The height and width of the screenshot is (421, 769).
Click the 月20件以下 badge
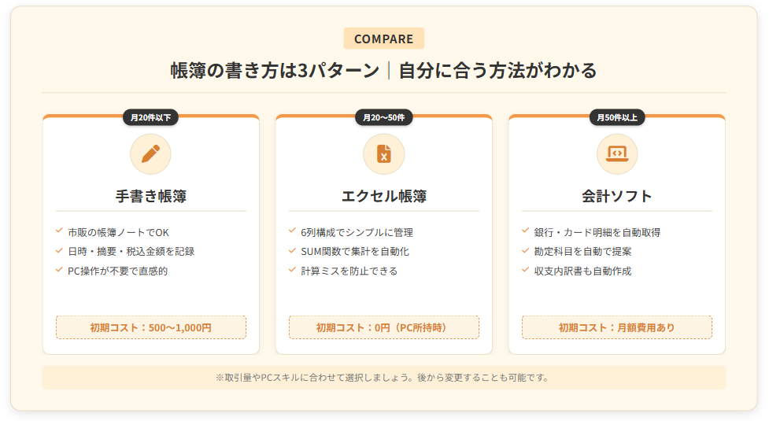pyautogui.click(x=150, y=117)
